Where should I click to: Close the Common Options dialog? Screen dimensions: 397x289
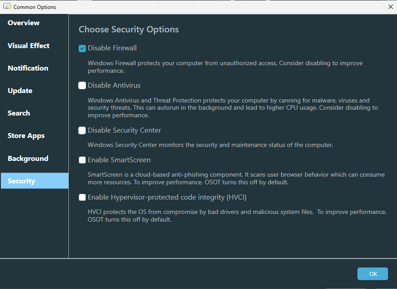[x=390, y=7]
